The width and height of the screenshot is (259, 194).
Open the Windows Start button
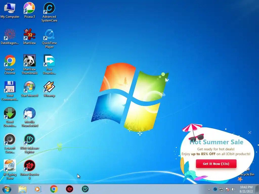tap(7, 189)
